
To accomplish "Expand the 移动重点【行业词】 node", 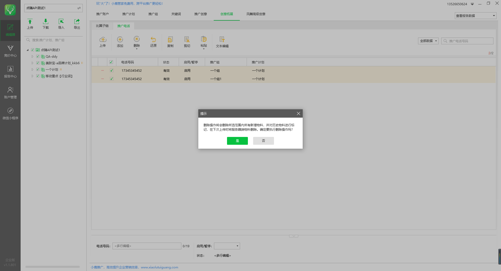I will [33, 76].
